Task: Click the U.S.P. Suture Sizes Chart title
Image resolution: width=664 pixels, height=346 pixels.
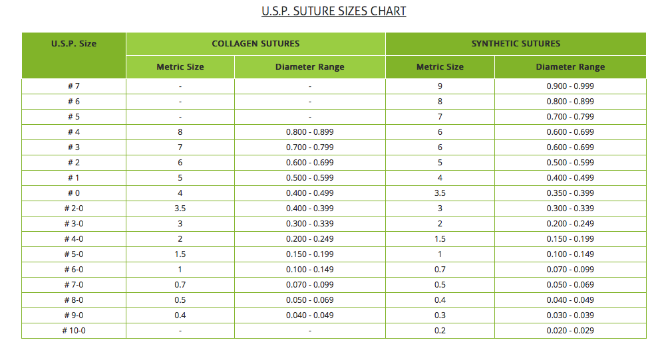Action: coord(333,11)
